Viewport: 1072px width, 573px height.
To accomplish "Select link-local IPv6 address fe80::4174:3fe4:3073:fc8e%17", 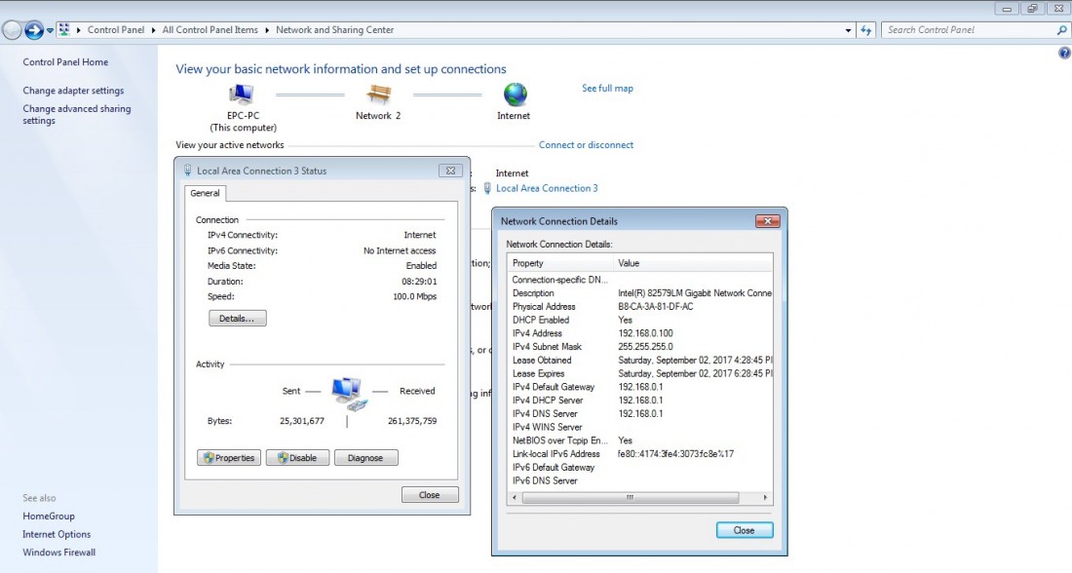I will pos(675,454).
